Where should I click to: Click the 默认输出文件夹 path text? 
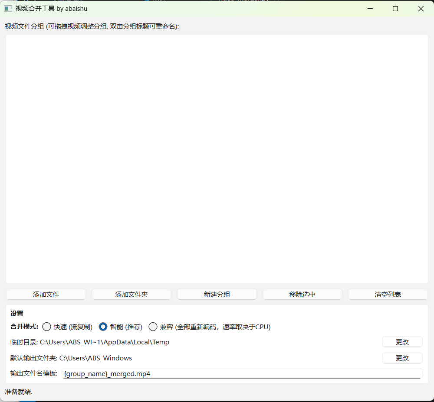[x=95, y=358]
